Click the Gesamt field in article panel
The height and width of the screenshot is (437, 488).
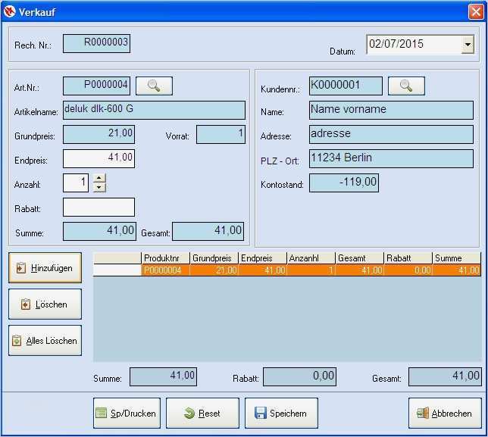[208, 232]
